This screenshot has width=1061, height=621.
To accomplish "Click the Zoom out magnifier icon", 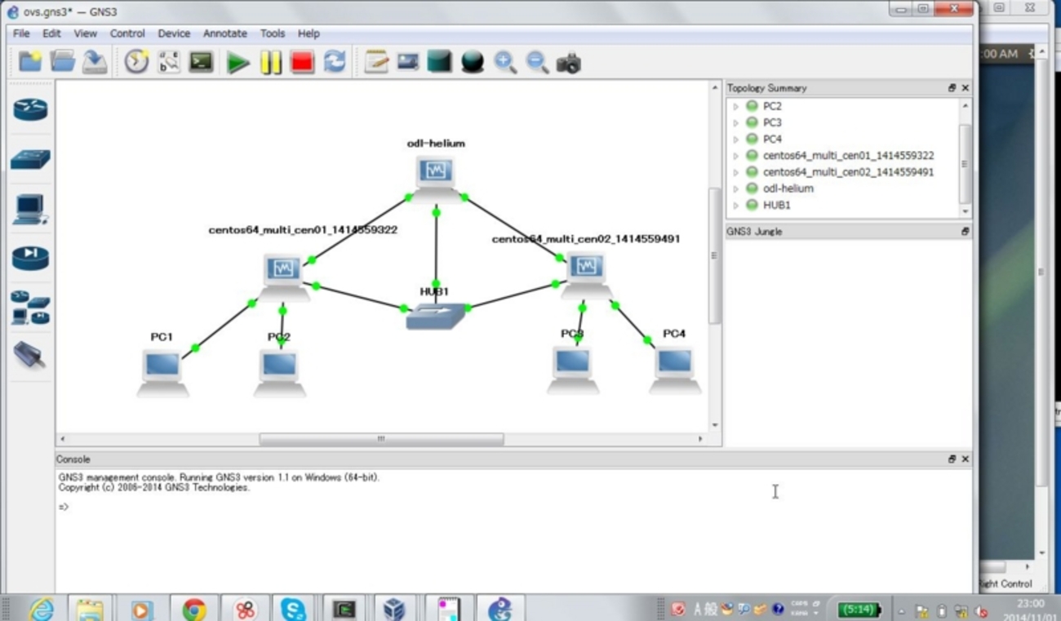I will point(537,63).
